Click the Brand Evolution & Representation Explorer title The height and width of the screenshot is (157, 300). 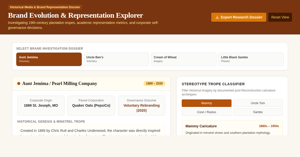pos(75,15)
